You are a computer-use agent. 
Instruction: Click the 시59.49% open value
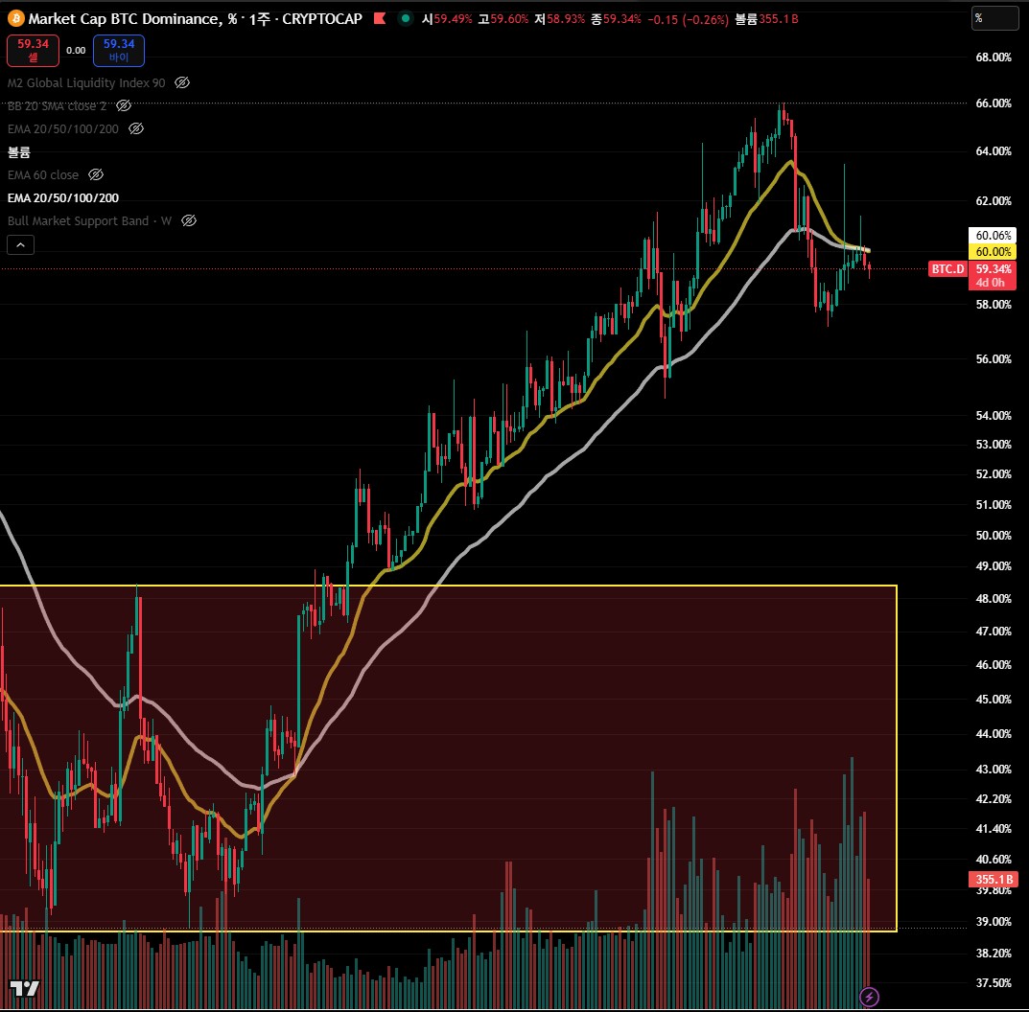click(x=447, y=19)
